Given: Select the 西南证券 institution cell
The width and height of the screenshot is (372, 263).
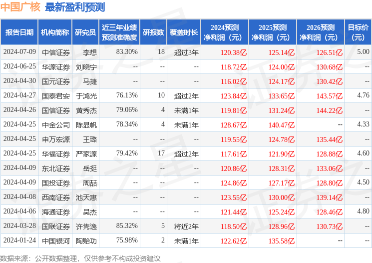Looking at the screenshot, I should click(56, 197).
